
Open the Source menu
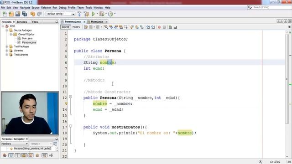36,8
